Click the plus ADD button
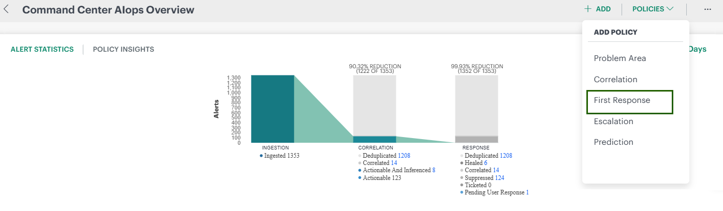The height and width of the screenshot is (211, 723). click(597, 9)
